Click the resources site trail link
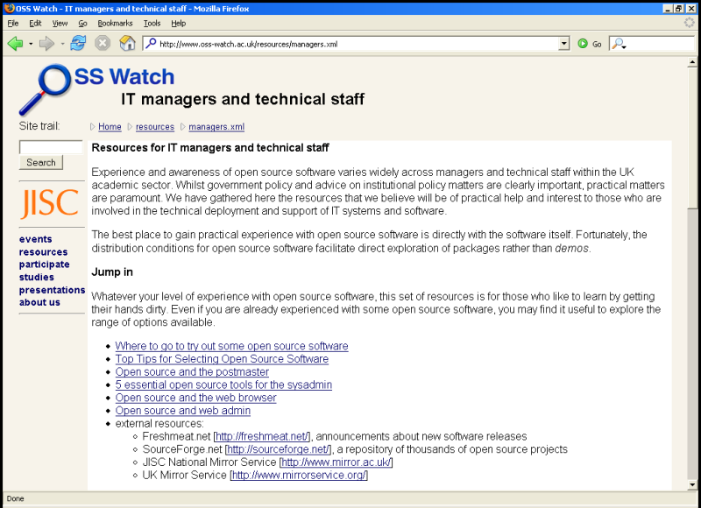This screenshot has height=508, width=701. [155, 127]
